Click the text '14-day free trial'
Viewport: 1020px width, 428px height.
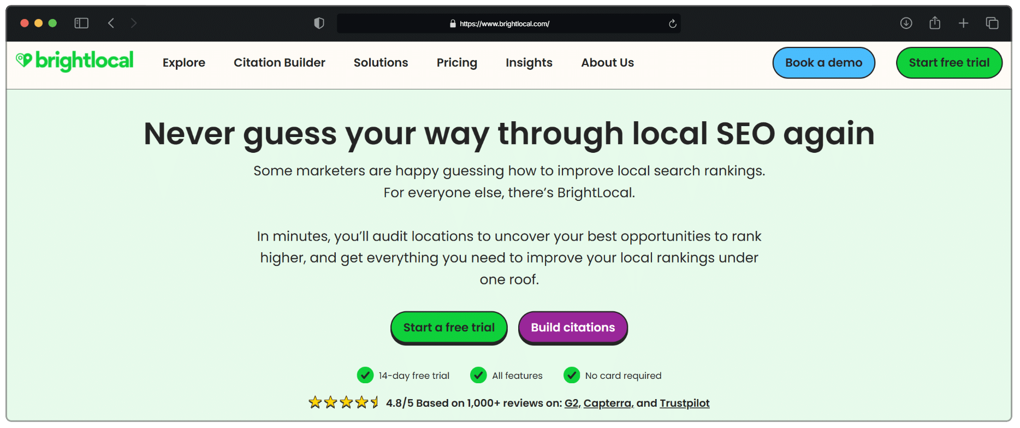[x=414, y=376]
